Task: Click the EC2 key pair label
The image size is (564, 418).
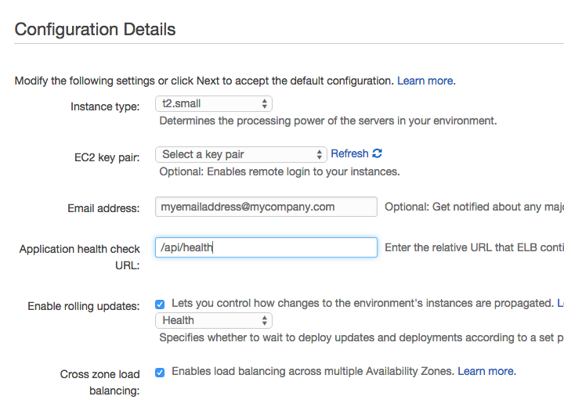Action: click(x=107, y=158)
